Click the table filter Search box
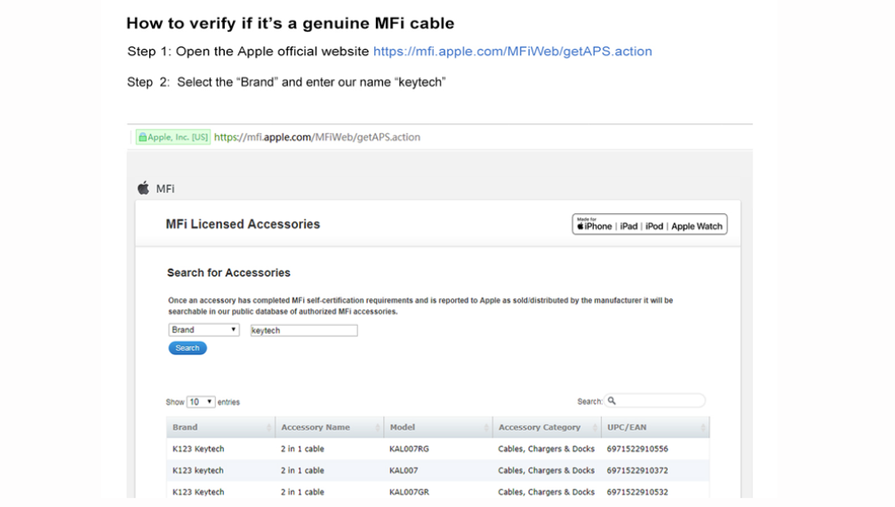The height and width of the screenshot is (507, 895). (655, 401)
